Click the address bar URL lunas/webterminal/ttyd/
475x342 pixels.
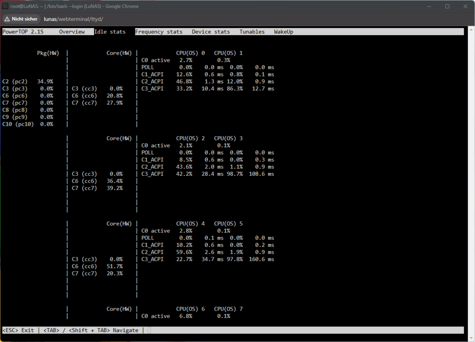(x=73, y=19)
